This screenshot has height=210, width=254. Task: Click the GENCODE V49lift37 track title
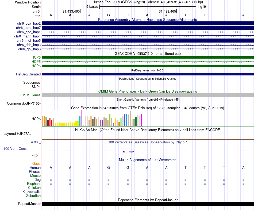click(148, 54)
